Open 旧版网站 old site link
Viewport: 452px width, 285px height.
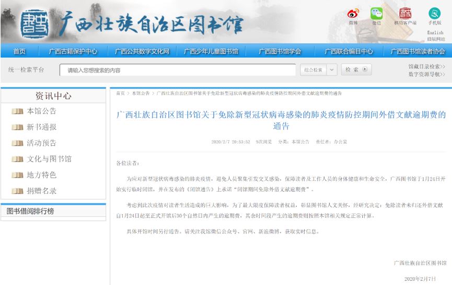(x=436, y=39)
